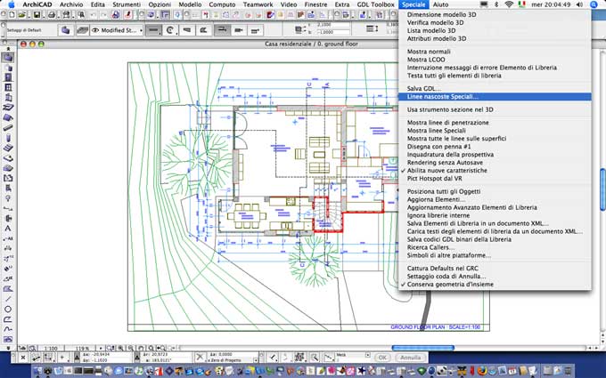This screenshot has height=378, width=606.
Task: Open the GDL Toolbox menu
Action: (x=374, y=4)
